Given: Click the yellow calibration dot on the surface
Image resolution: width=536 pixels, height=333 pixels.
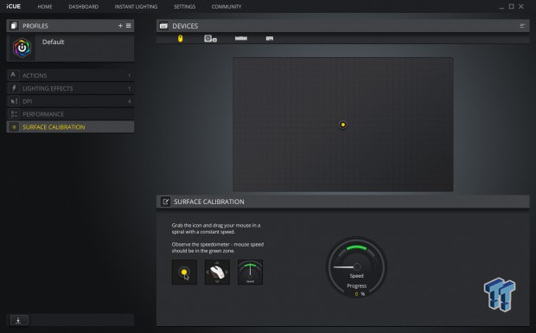Looking at the screenshot, I should [x=343, y=125].
